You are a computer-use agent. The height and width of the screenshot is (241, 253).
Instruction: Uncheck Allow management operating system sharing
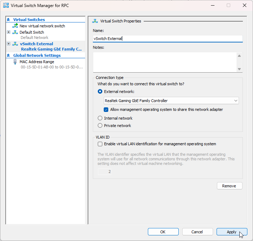coord(107,109)
